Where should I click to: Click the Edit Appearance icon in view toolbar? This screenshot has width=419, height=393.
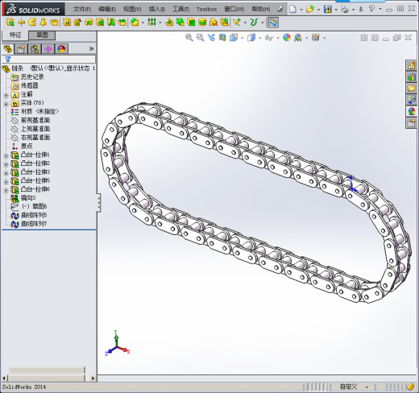(287, 38)
